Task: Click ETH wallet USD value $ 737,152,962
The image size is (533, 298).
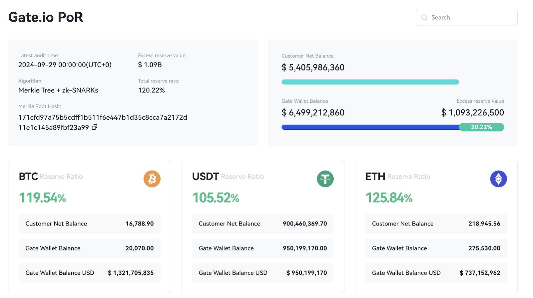Action: click(480, 273)
